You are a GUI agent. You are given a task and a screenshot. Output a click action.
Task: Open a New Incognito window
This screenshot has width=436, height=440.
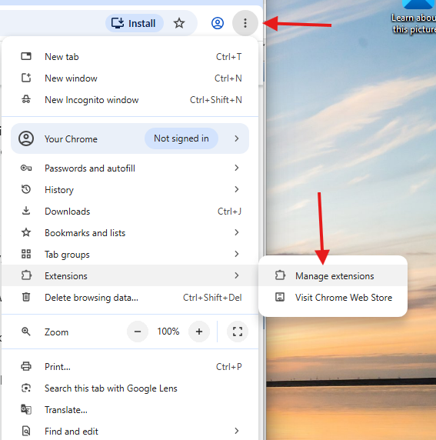pos(130,100)
